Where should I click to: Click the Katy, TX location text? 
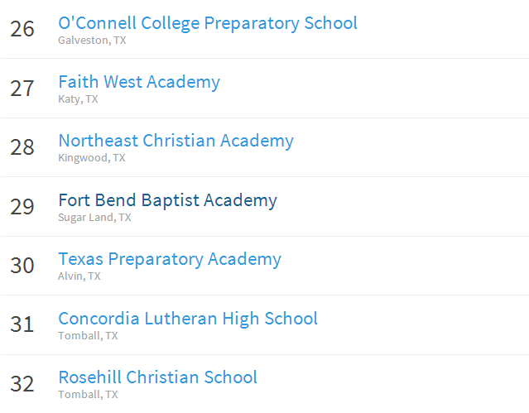pos(78,99)
